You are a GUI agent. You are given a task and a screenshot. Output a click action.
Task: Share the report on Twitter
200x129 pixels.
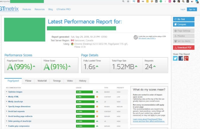pyautogui.click(x=175, y=58)
